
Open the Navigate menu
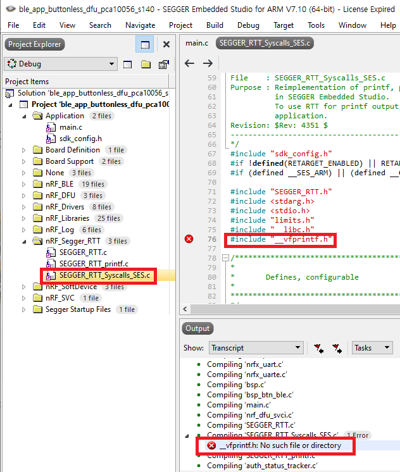tap(140, 25)
